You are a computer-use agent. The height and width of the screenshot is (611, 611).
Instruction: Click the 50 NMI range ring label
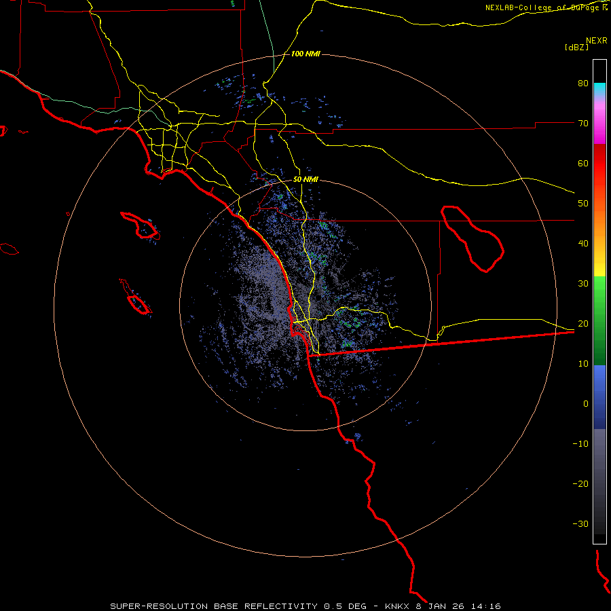[306, 180]
